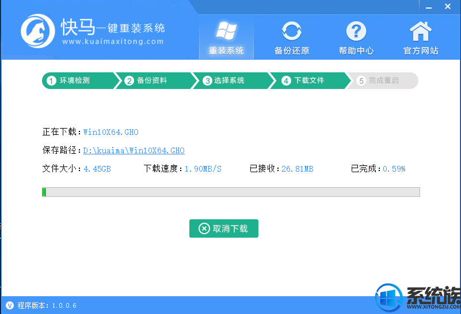The image size is (461, 314).
Task: Click the file size value 4.45GB
Action: [x=97, y=169]
